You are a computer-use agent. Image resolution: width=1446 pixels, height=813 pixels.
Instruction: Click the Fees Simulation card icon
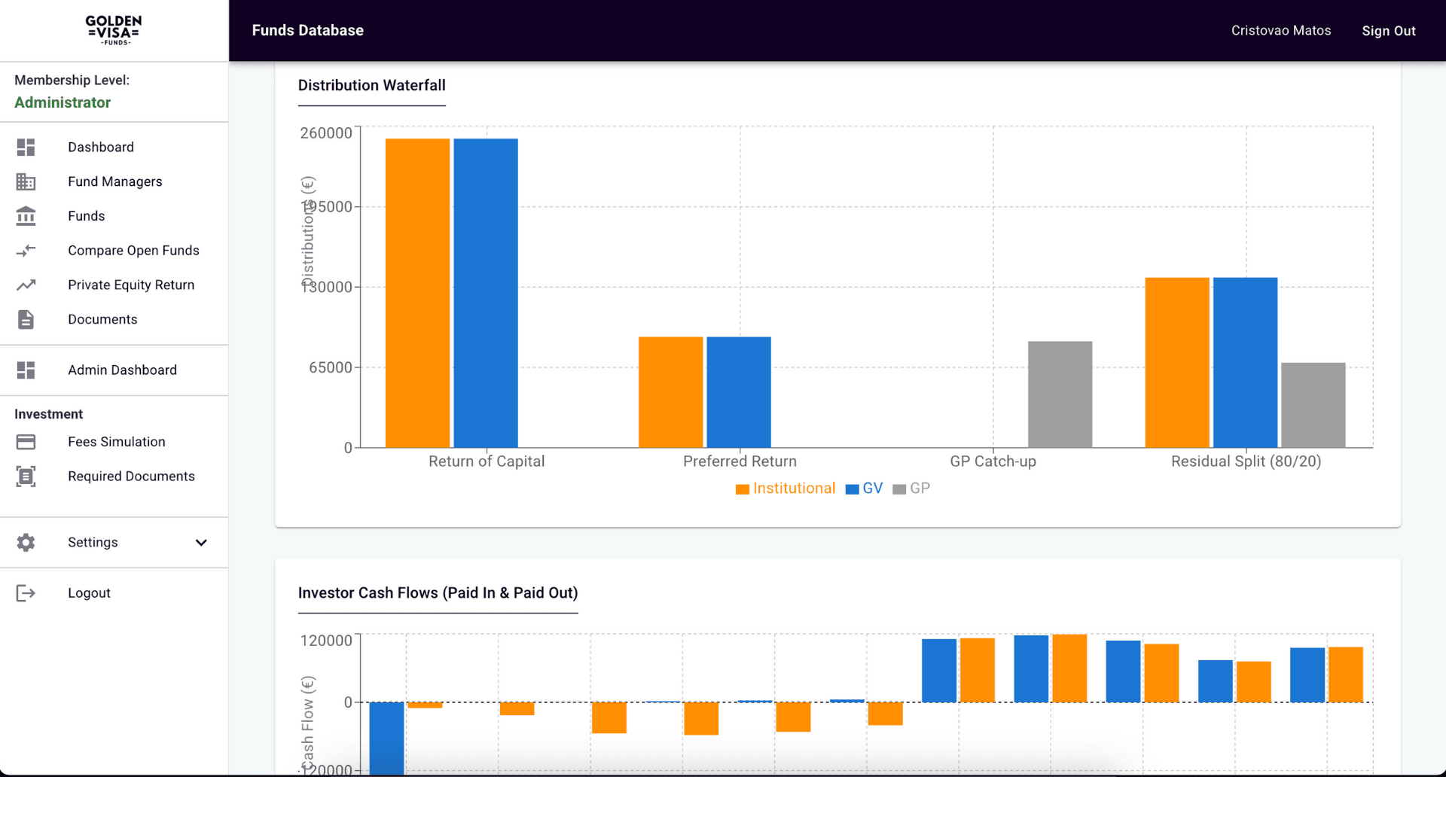click(26, 442)
